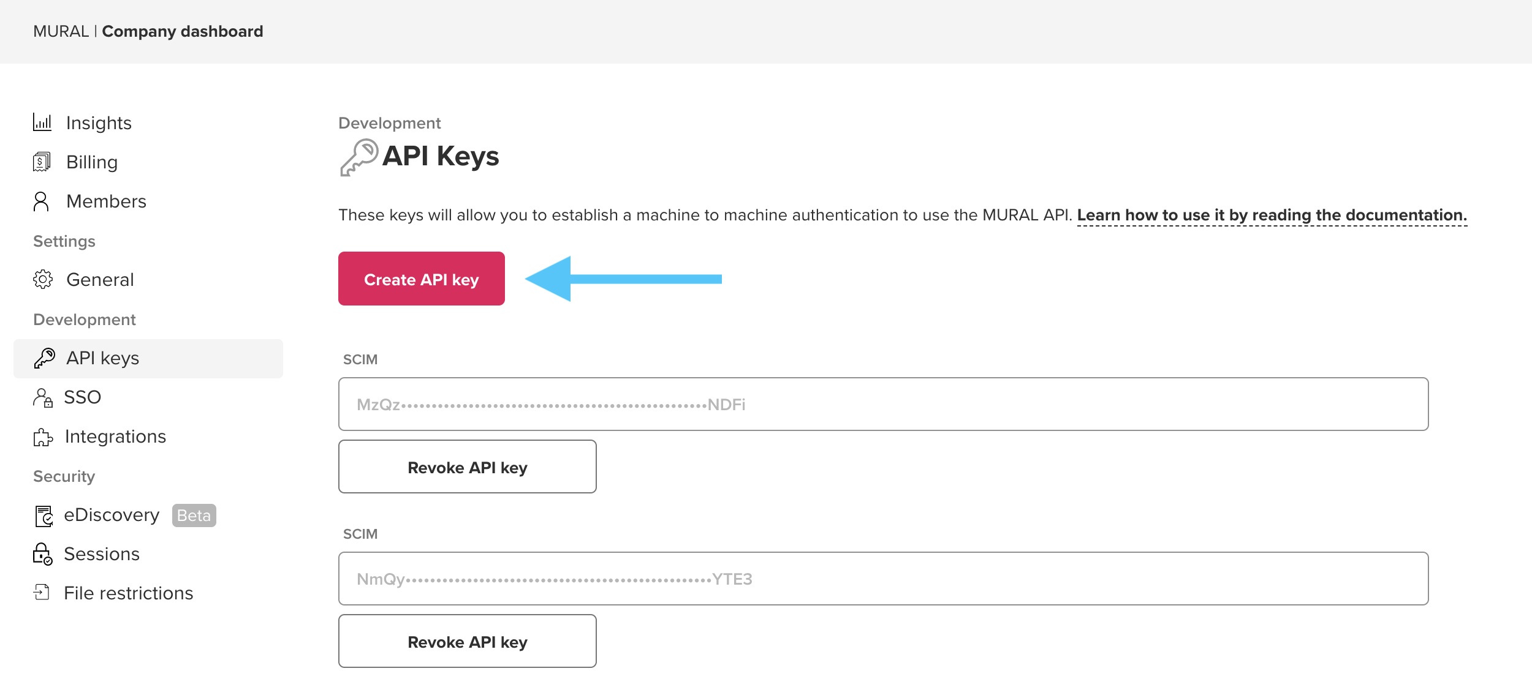Click the Sessions lock icon

pyautogui.click(x=42, y=554)
